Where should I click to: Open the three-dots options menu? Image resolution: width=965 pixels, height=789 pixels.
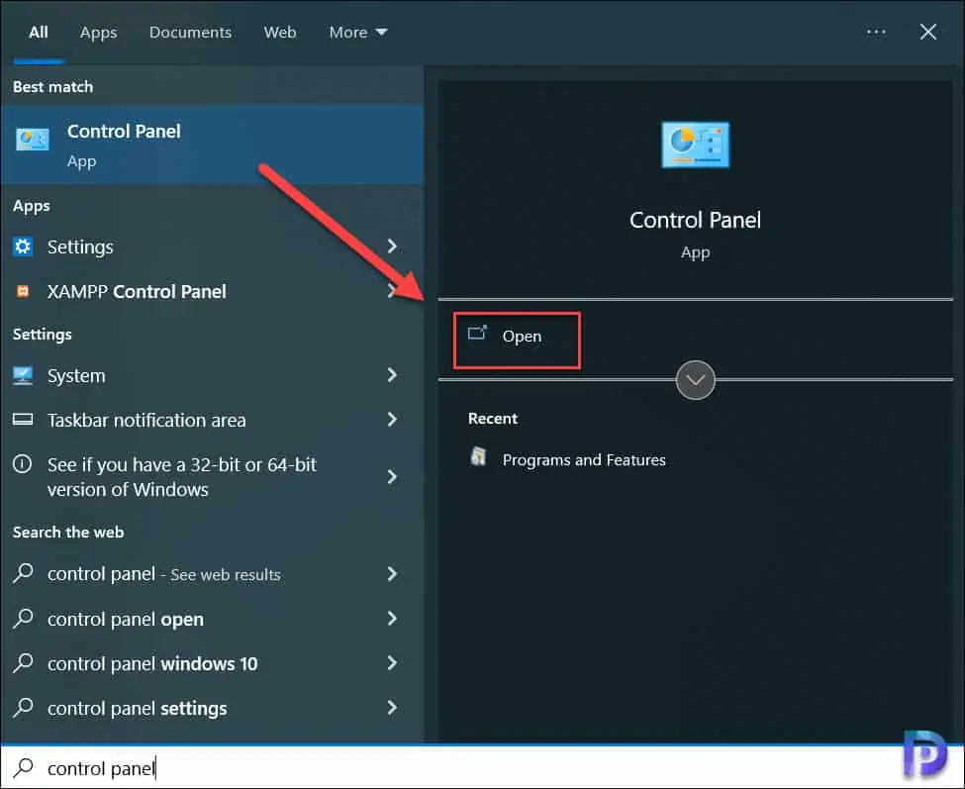pyautogui.click(x=876, y=32)
